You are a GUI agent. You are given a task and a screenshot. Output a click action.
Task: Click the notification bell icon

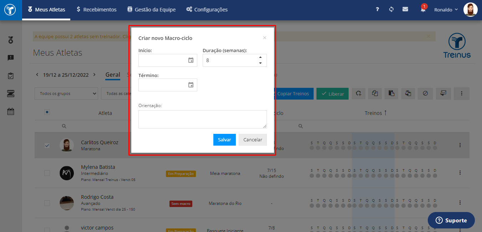pyautogui.click(x=423, y=9)
